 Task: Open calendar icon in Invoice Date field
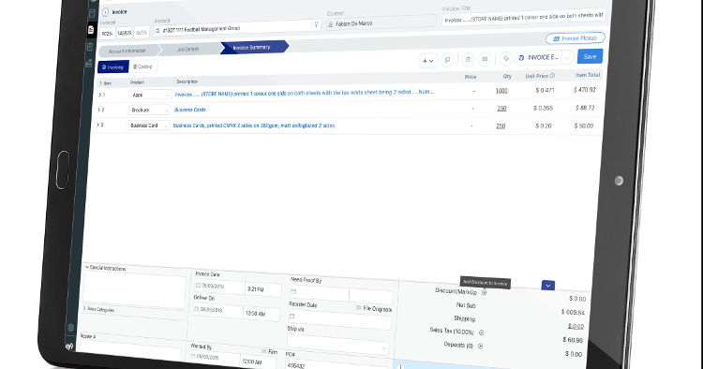point(198,286)
